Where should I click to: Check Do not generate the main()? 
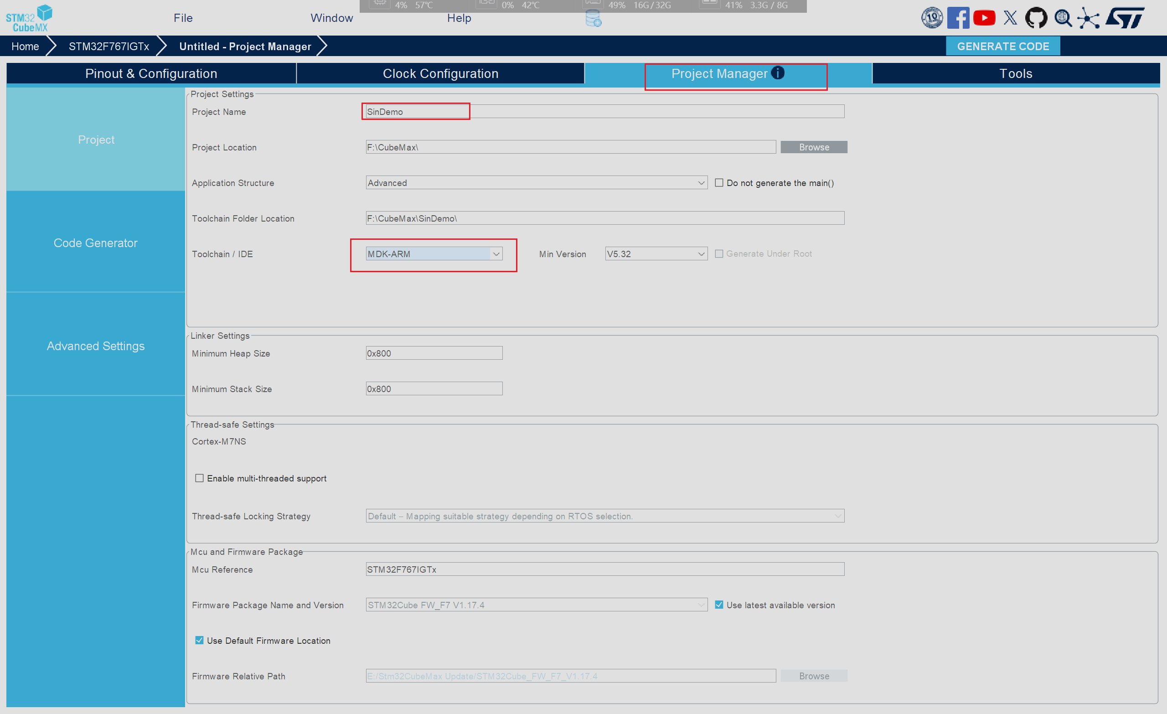pos(719,183)
